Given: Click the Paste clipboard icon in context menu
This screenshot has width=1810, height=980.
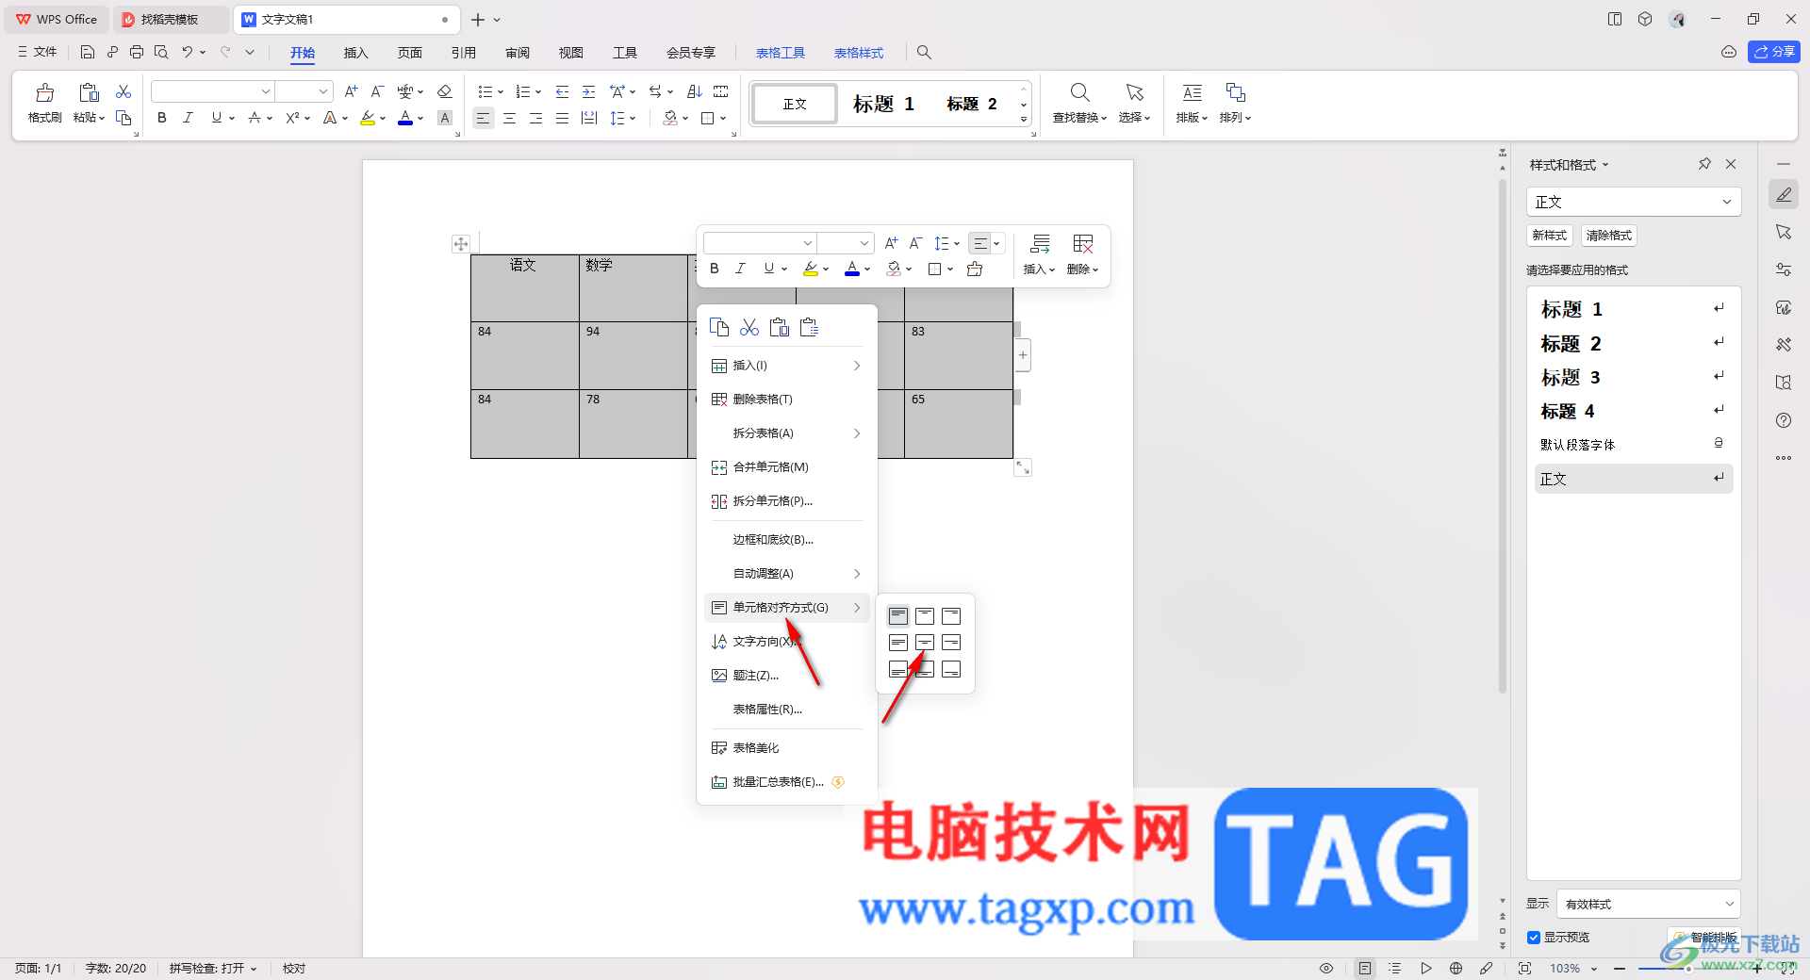Looking at the screenshot, I should (x=780, y=327).
